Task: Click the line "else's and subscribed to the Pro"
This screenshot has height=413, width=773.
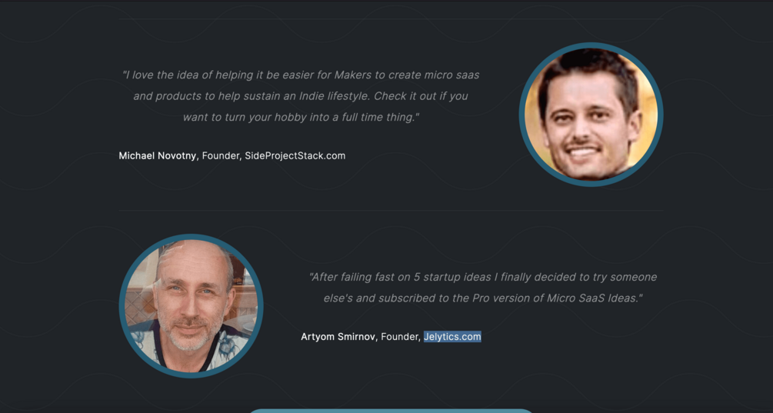Action: coord(482,298)
